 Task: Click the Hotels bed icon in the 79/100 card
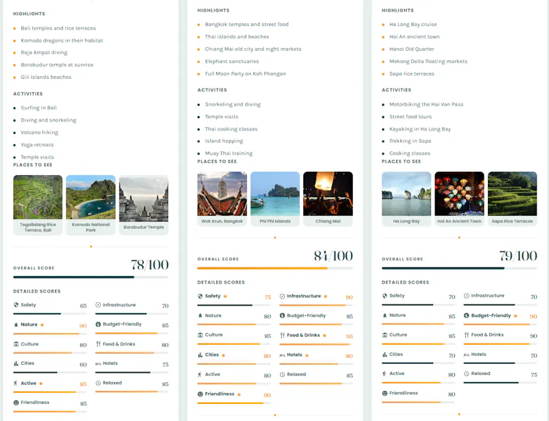(467, 355)
